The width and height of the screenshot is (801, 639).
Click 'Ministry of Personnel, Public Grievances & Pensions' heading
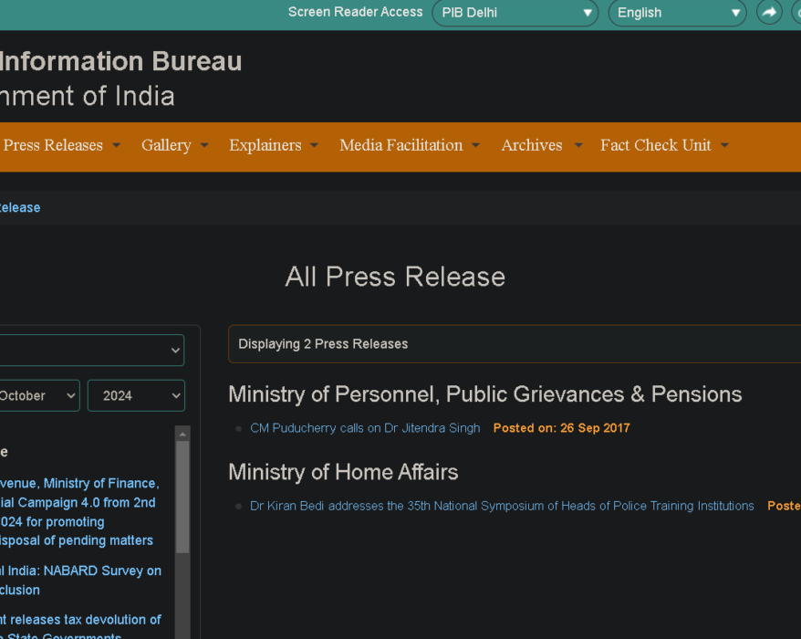[x=484, y=394]
